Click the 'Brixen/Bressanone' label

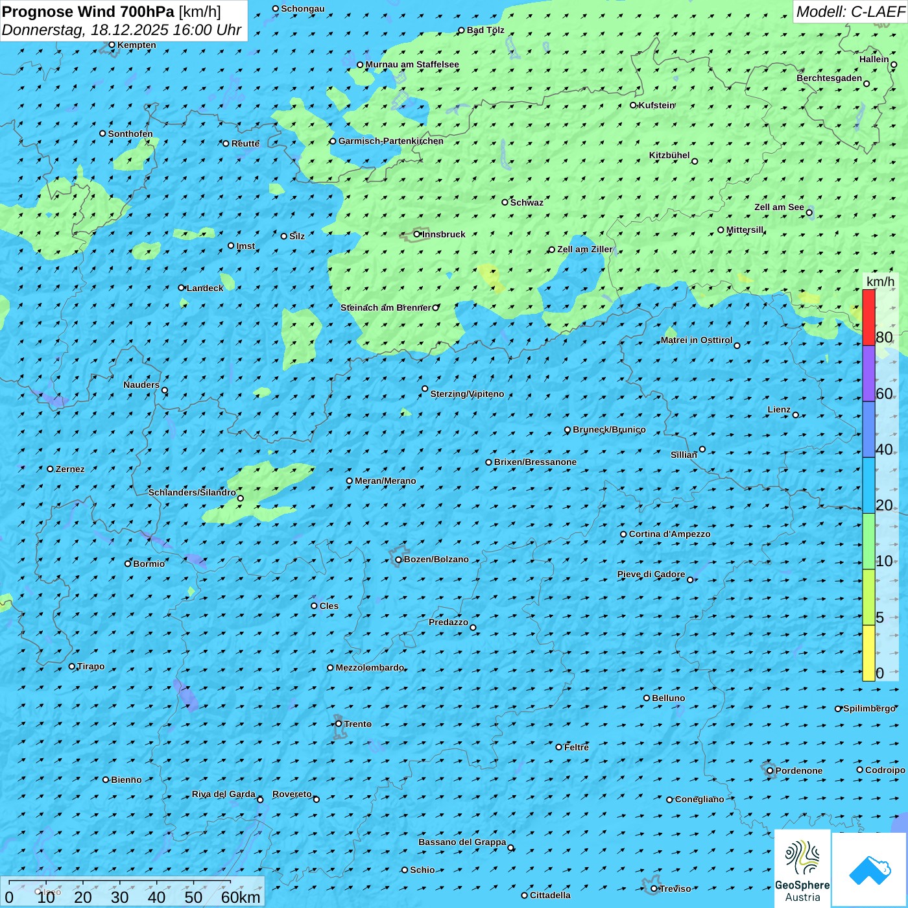pos(535,462)
